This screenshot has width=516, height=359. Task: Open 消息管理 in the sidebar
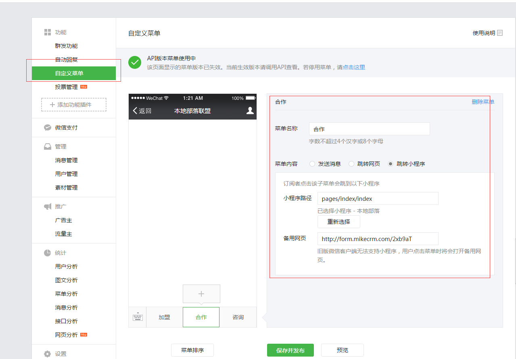pos(67,160)
